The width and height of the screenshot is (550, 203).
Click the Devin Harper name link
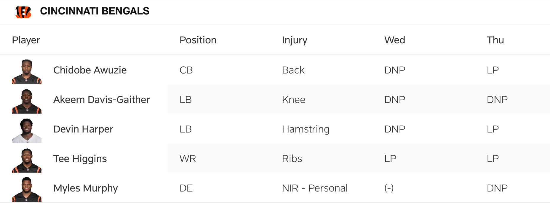click(83, 129)
